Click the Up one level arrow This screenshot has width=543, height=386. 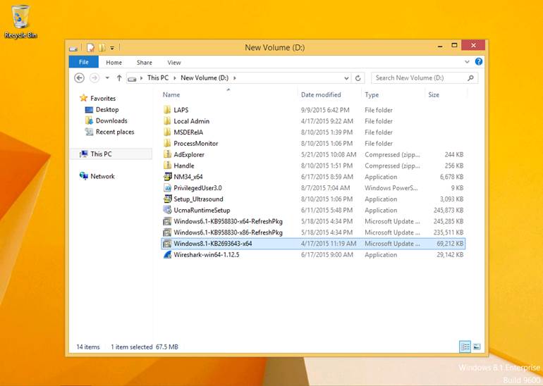(x=119, y=78)
